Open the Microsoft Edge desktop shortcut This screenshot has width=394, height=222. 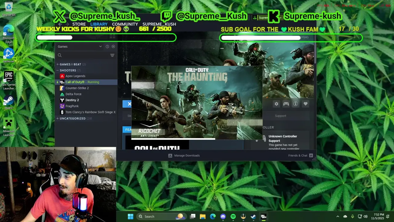click(9, 34)
